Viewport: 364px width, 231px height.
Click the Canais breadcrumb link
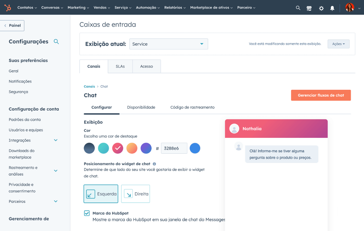pyautogui.click(x=89, y=86)
